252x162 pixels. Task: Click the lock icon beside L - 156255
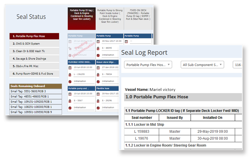tap(70, 74)
